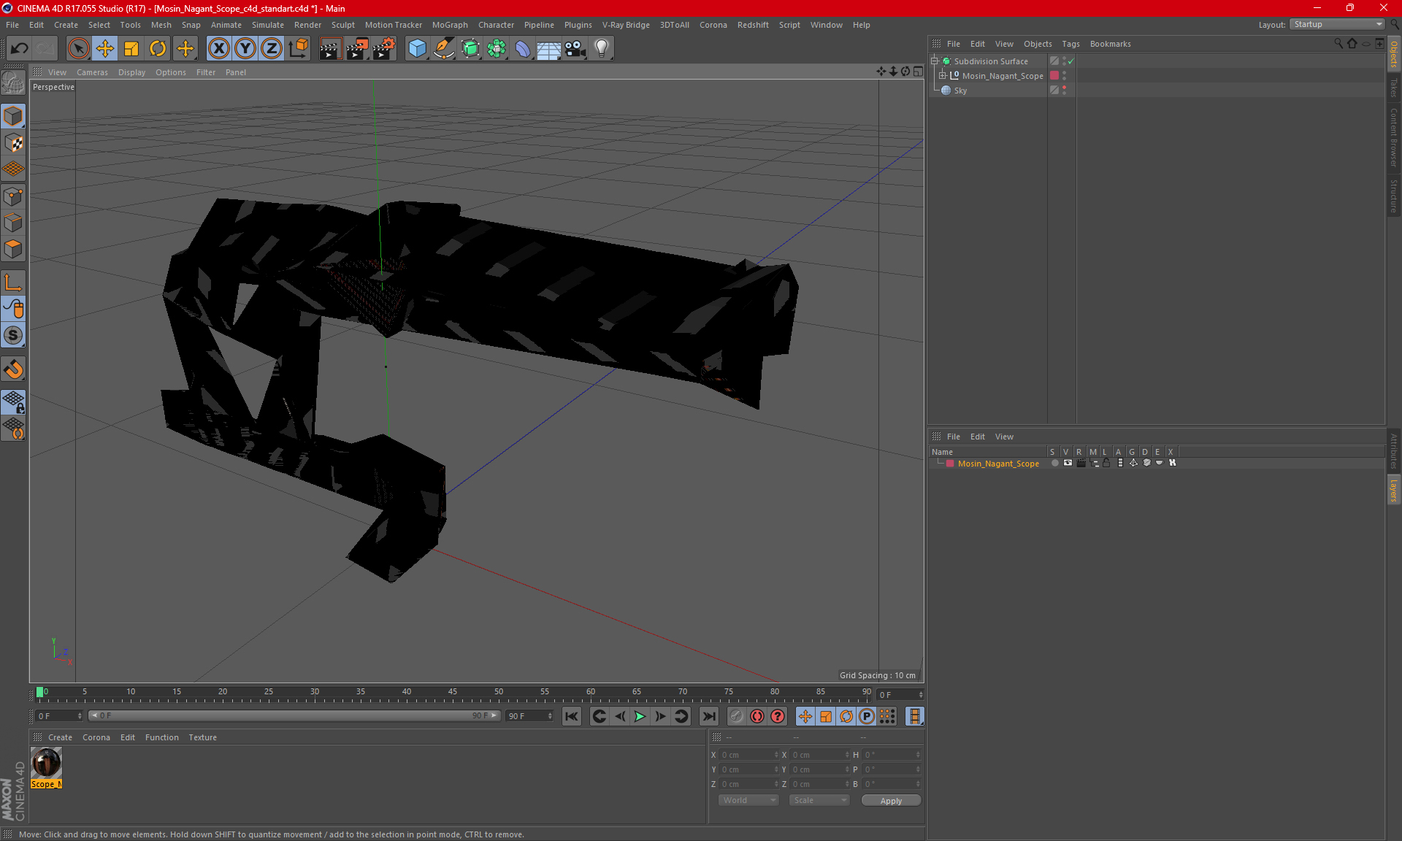Click the Camera object icon

pyautogui.click(x=575, y=49)
